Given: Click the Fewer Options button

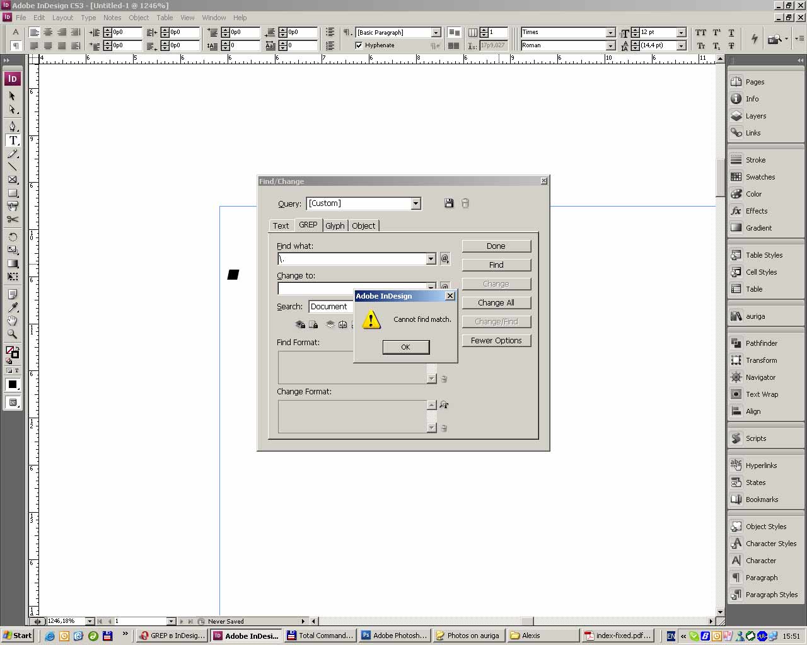Looking at the screenshot, I should pos(496,341).
